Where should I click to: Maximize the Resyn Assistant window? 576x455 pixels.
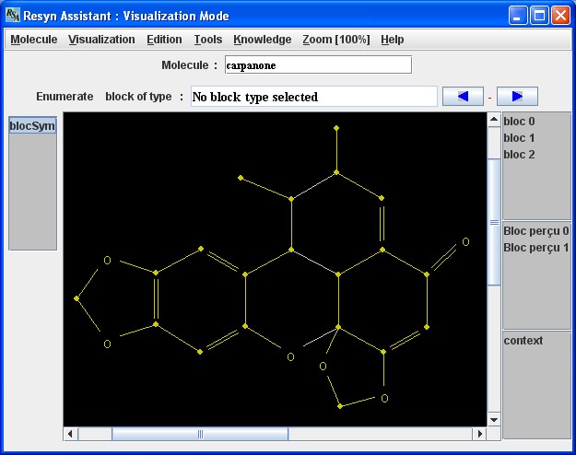[539, 16]
